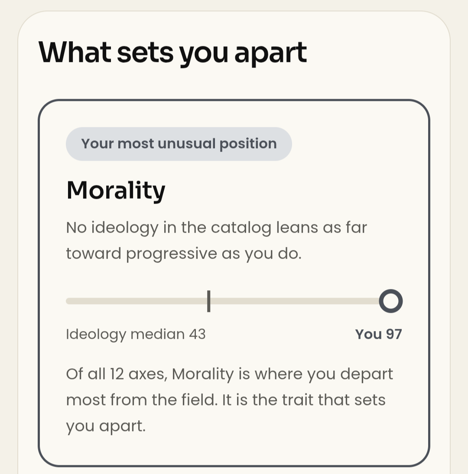Click the 'Your most unusual position' badge
Screen dimensions: 468x474
(x=179, y=144)
